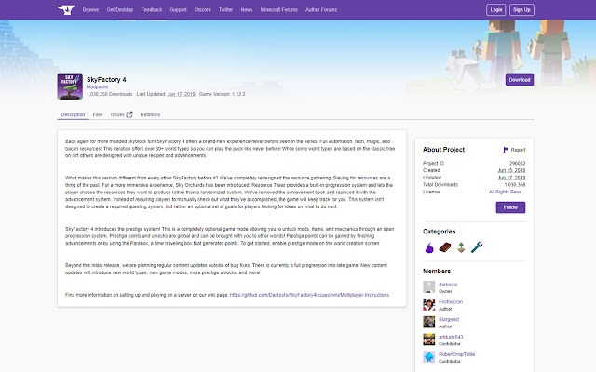Open Firstnecron's member profile name

[x=451, y=301]
